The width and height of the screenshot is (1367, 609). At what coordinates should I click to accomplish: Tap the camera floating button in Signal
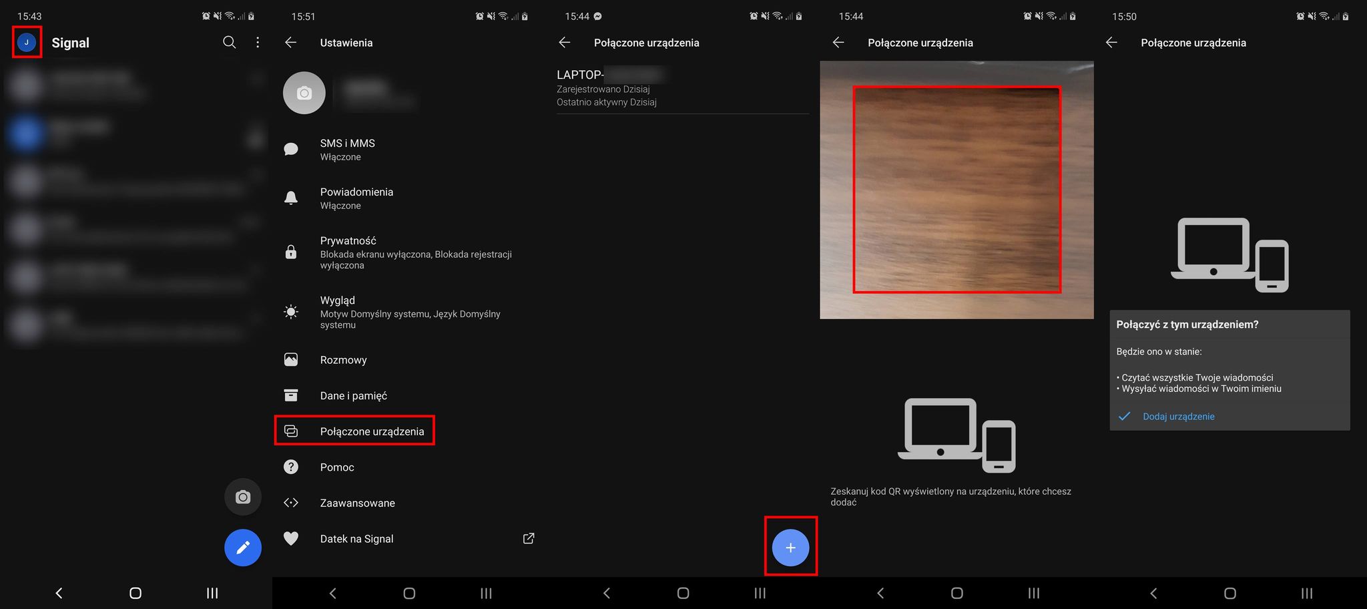[x=243, y=497]
